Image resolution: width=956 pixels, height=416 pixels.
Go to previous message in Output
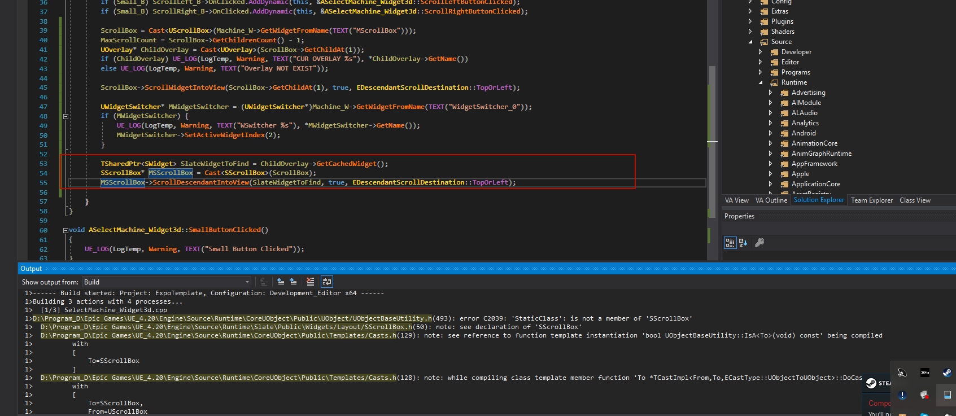[281, 282]
